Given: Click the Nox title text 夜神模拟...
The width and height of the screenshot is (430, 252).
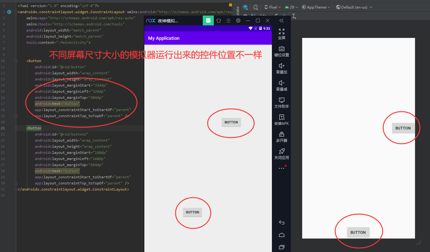Looking at the screenshot, I should click(168, 21).
